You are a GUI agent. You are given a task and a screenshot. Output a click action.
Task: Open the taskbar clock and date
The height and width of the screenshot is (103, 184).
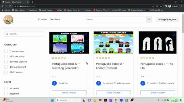click(x=175, y=100)
